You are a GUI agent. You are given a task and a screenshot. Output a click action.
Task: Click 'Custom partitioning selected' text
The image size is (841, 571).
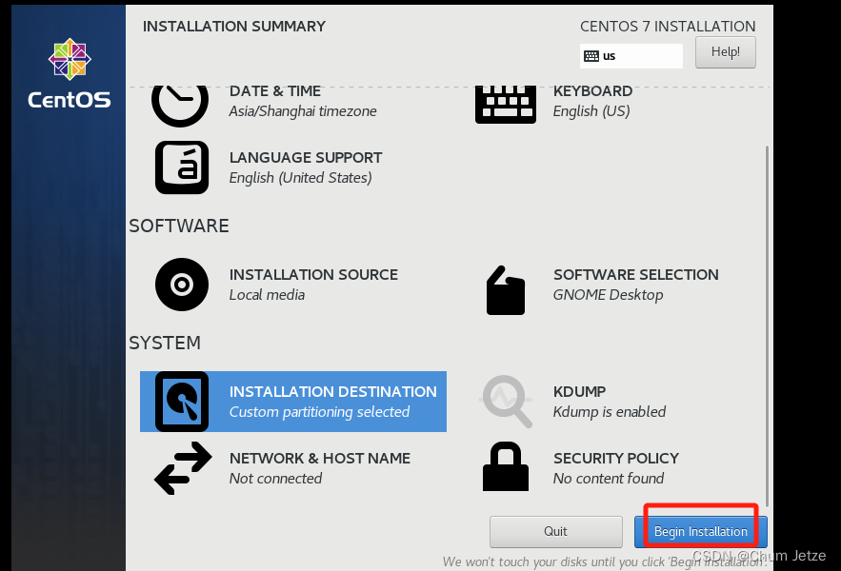319,412
